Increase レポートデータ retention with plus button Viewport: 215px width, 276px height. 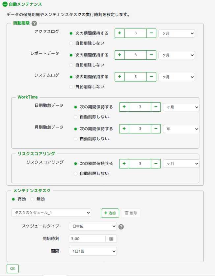coord(120,55)
